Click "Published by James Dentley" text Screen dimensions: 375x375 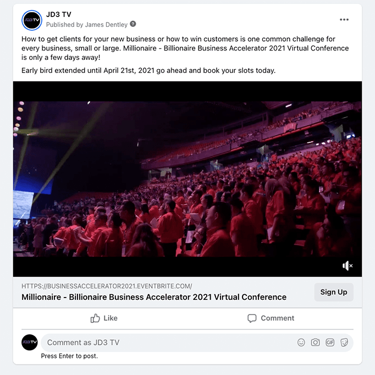[x=87, y=25]
